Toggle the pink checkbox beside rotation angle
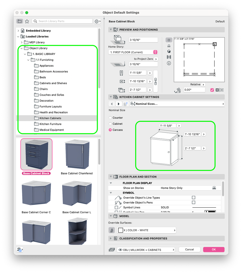242x273 pixels. 212,90
